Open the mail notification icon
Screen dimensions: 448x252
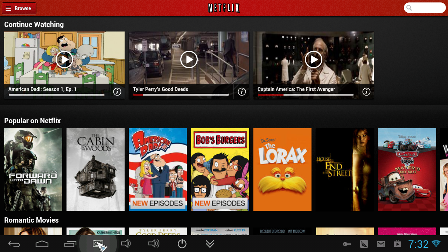(381, 244)
